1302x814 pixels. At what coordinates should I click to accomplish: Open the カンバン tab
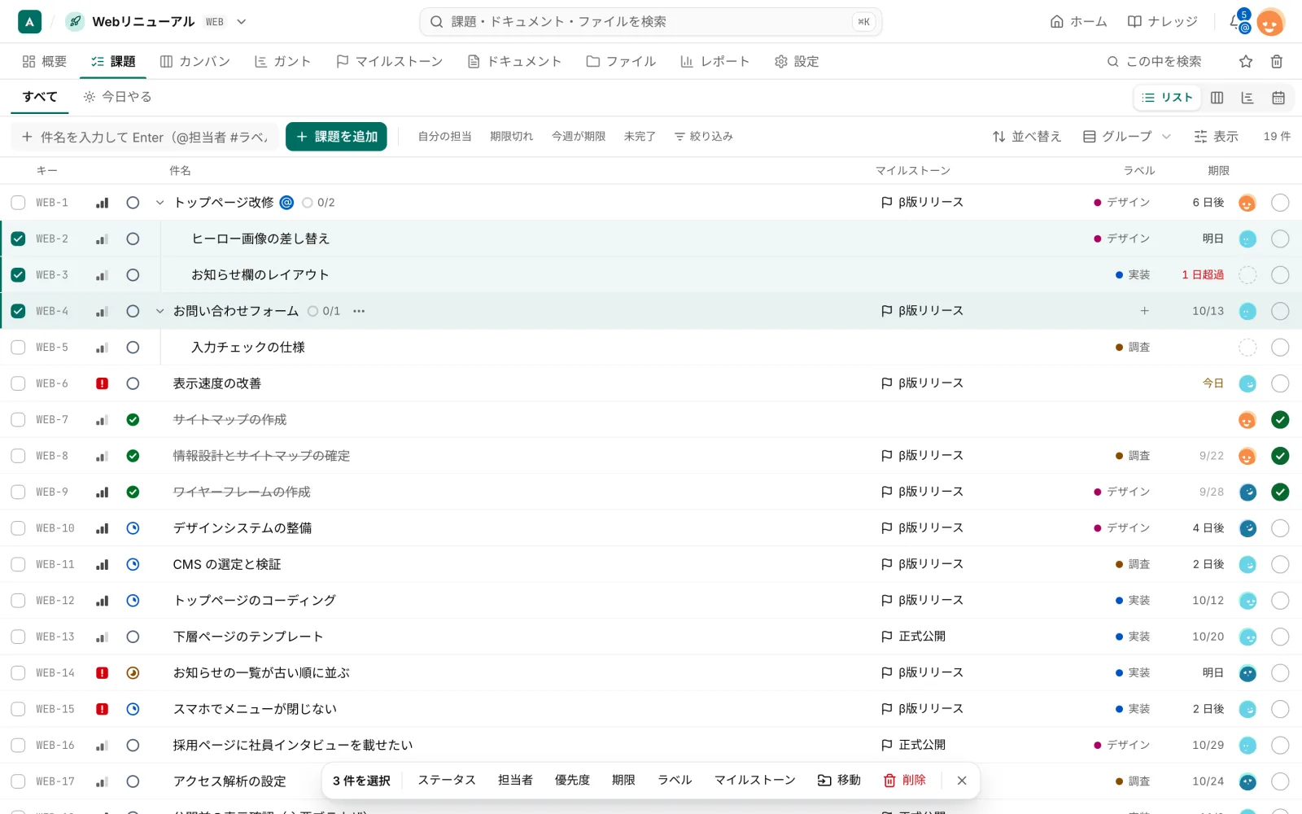click(x=195, y=61)
